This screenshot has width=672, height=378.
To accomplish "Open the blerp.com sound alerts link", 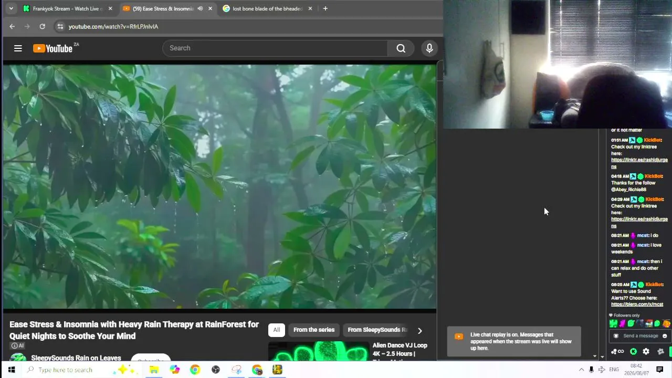I will [637, 304].
